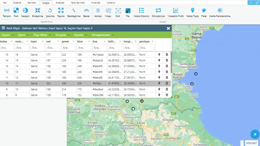Open the Fark difference tool
This screenshot has width=260, height=146.
pos(16,12)
